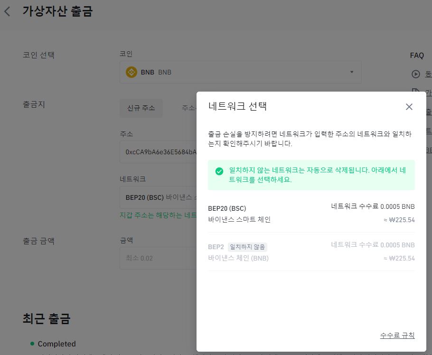432x355 pixels.
Task: Click the back arrow beside 가상자산 출금
Action: 8,11
